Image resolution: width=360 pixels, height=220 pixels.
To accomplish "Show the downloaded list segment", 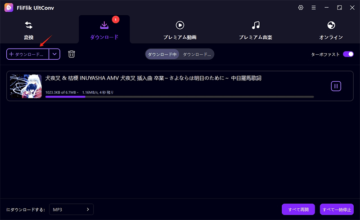I will point(197,54).
